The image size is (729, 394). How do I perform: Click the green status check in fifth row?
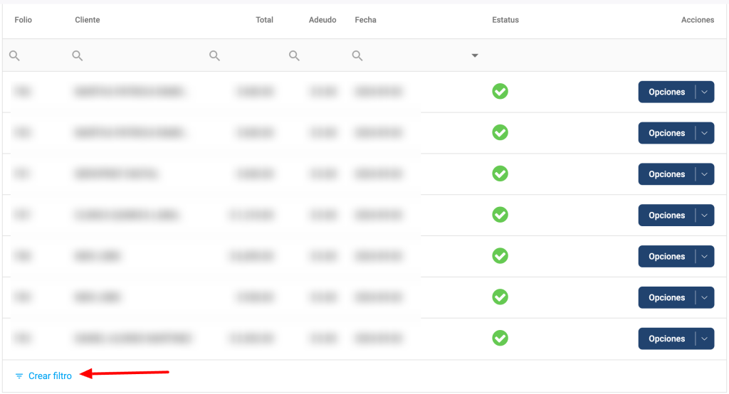[x=500, y=256]
